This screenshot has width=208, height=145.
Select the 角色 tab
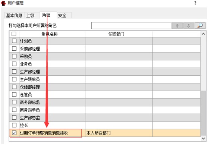pyautogui.click(x=46, y=15)
